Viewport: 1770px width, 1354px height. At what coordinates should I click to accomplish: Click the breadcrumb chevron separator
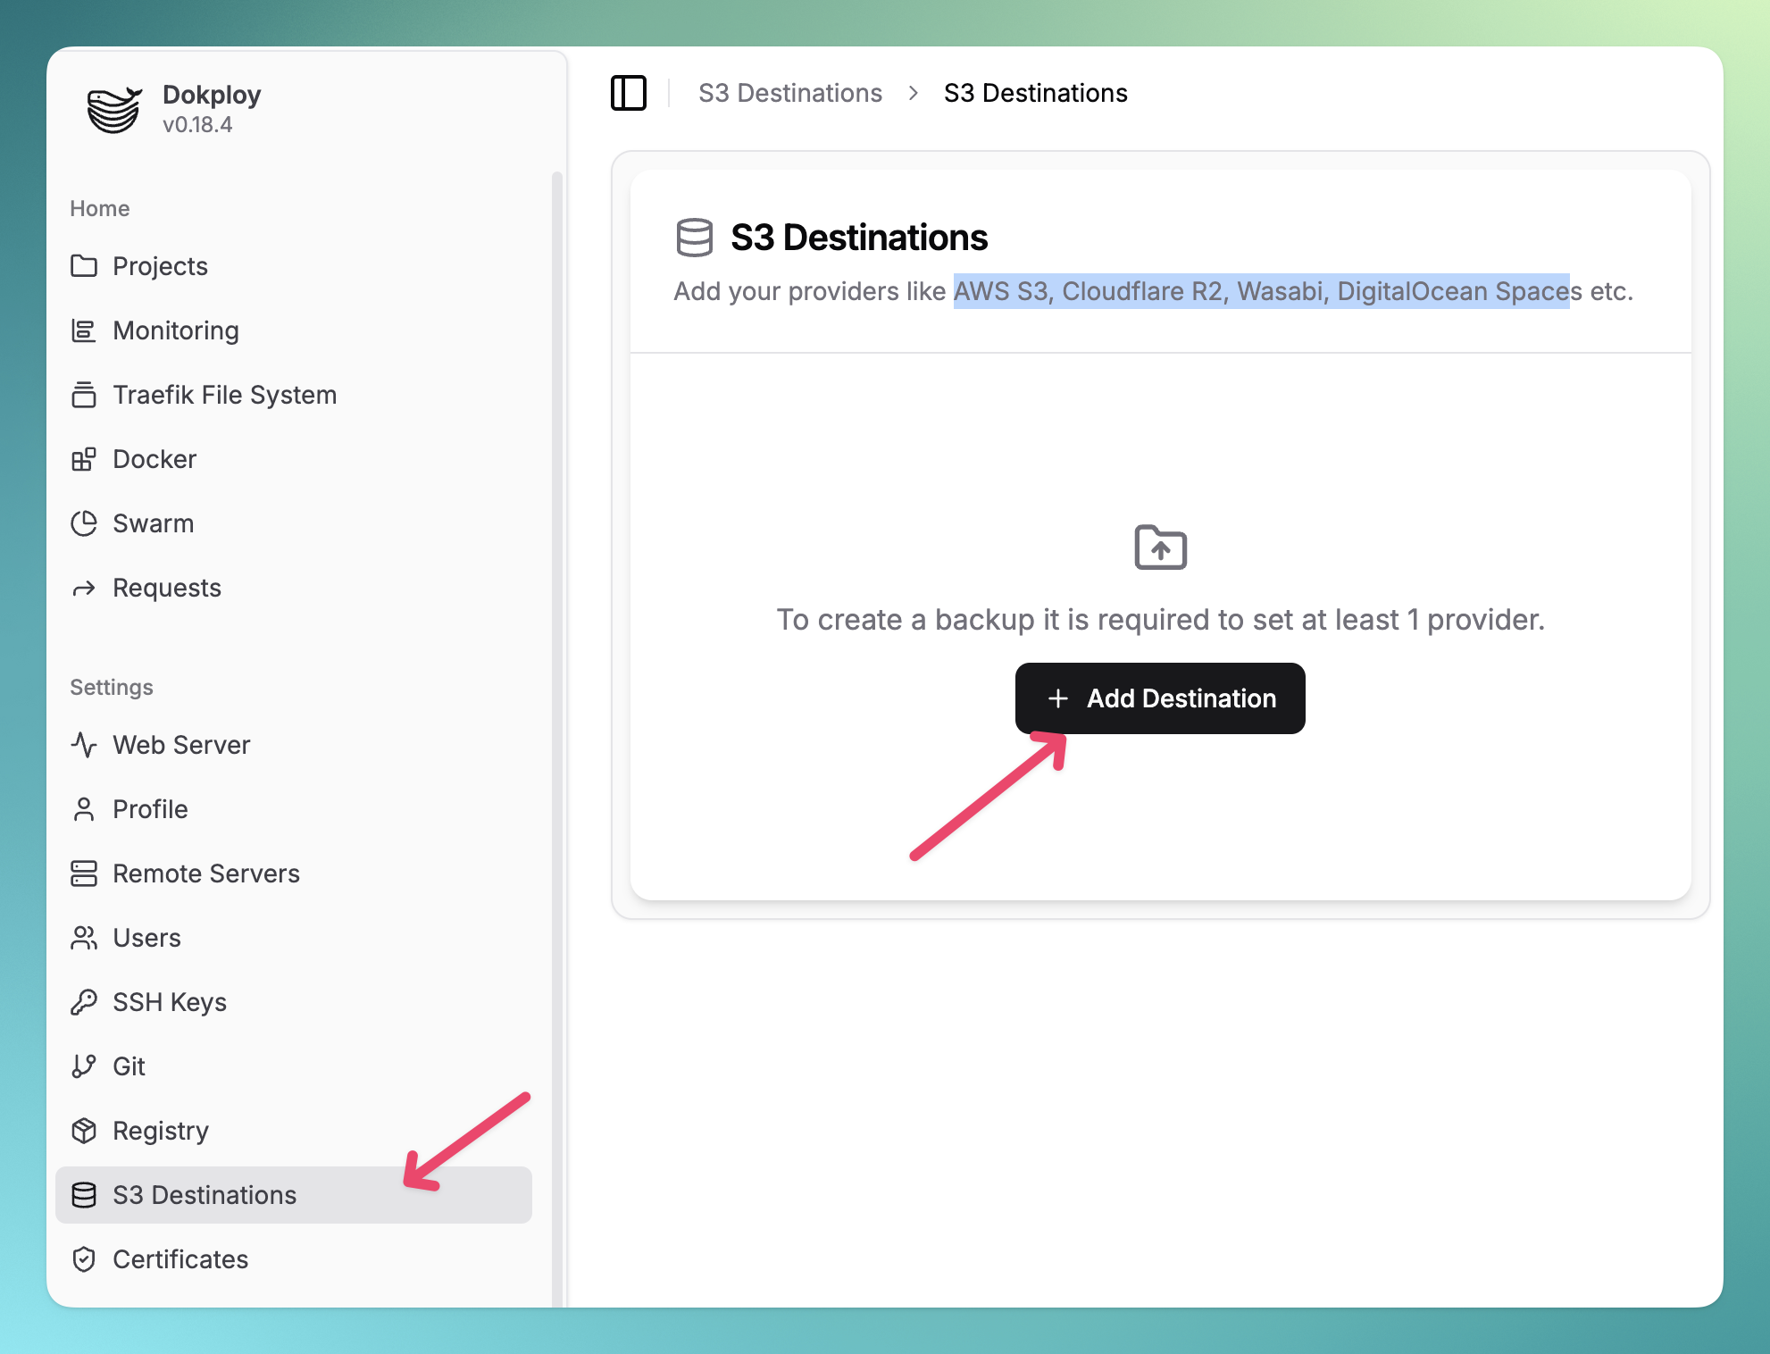(x=913, y=93)
